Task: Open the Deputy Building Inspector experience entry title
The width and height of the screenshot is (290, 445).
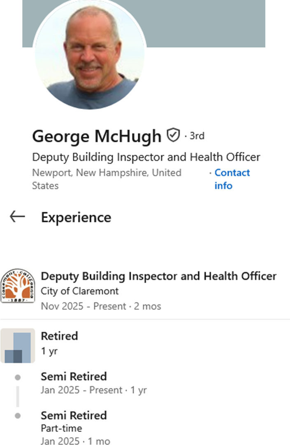Action: coord(158,276)
